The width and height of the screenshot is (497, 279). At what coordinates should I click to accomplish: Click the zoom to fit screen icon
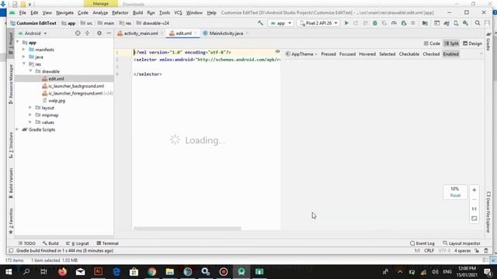[474, 219]
